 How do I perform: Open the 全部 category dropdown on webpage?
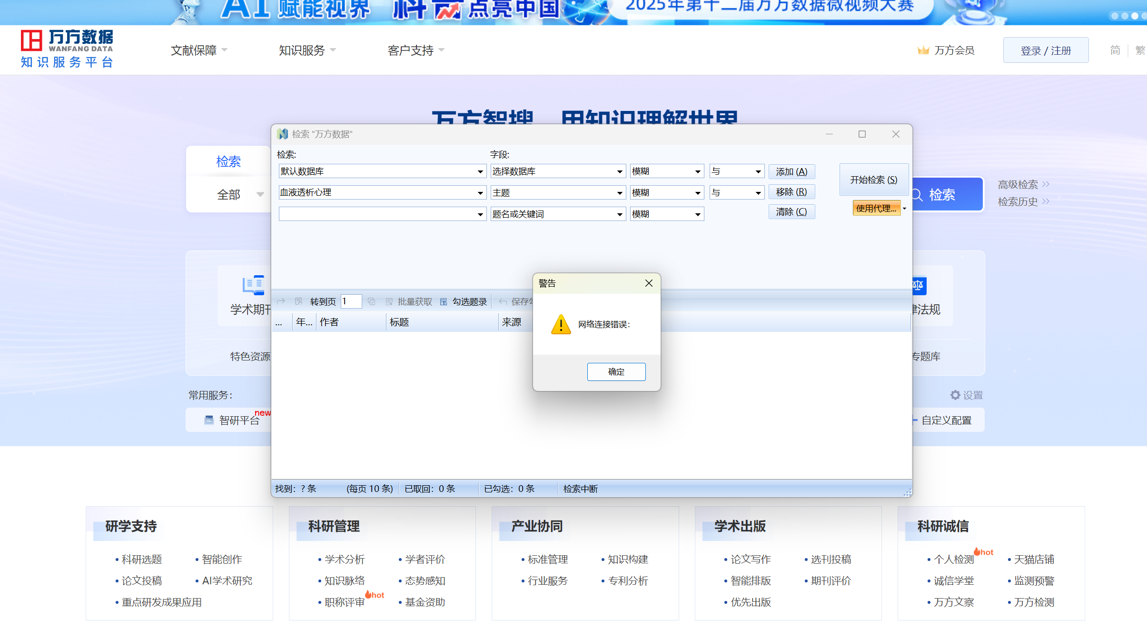click(x=240, y=194)
